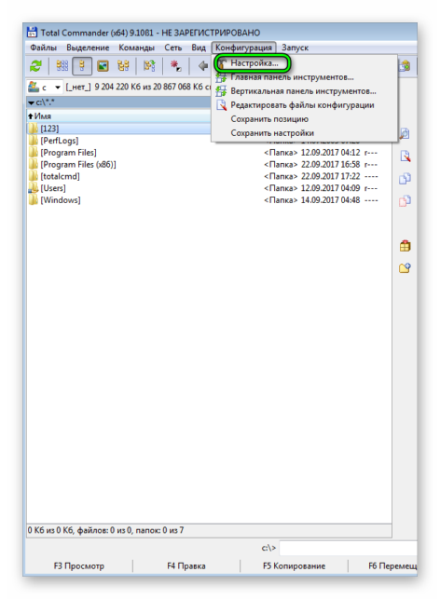Click the new folder icon on the vertical bar
Image resolution: width=440 pixels, height=599 pixels.
pos(406,268)
